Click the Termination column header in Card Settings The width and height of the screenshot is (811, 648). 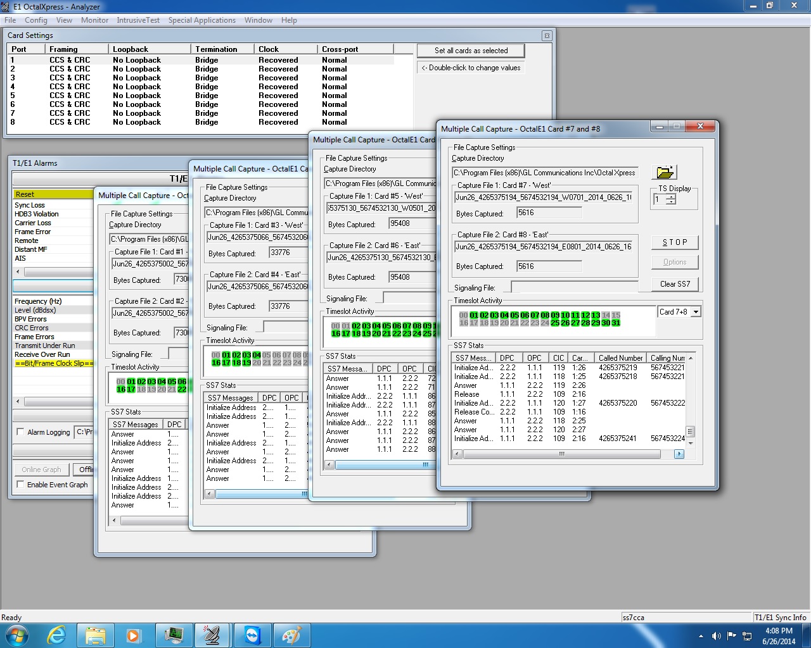click(x=222, y=49)
